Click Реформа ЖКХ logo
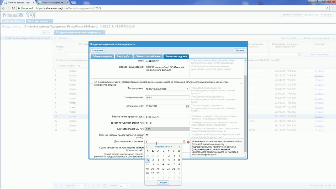Image resolution: width=336 pixels, height=189 pixels. 19,15
